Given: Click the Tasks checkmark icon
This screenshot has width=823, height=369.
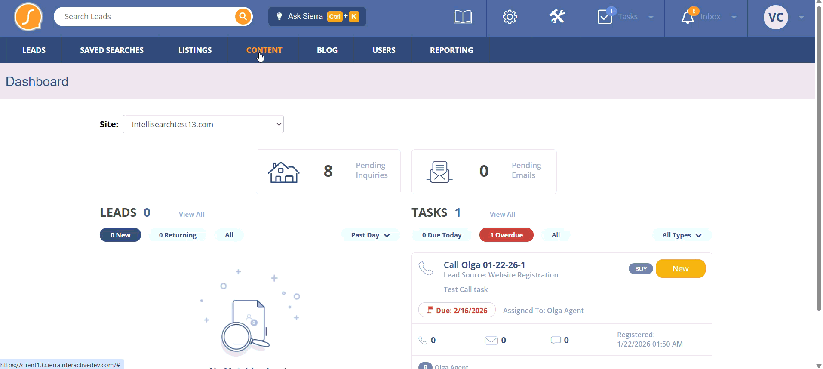Looking at the screenshot, I should [x=605, y=17].
